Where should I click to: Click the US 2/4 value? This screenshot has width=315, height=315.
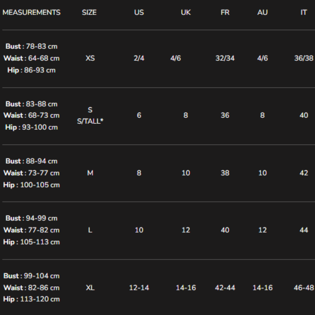click(139, 58)
